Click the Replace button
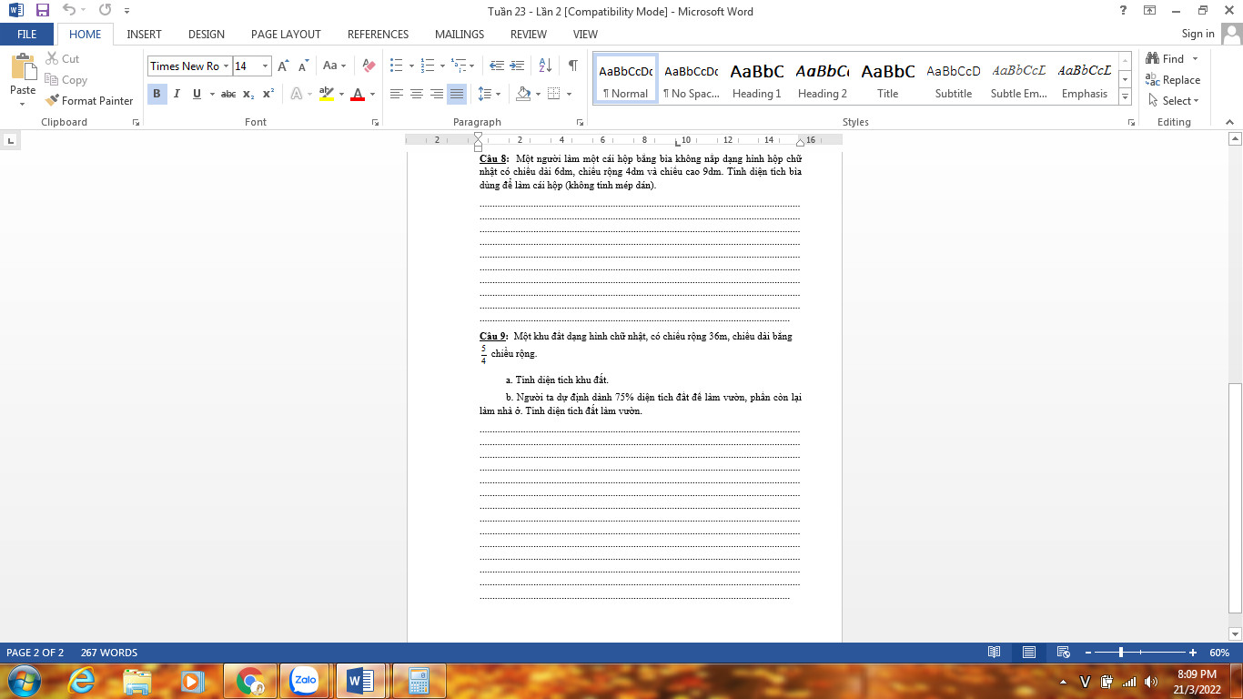The image size is (1243, 699). (x=1173, y=80)
